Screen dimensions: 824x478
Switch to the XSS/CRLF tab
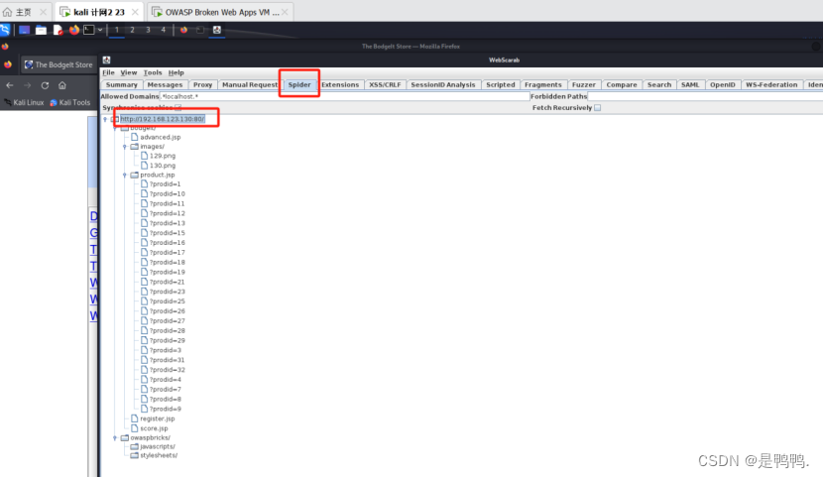[x=385, y=84]
